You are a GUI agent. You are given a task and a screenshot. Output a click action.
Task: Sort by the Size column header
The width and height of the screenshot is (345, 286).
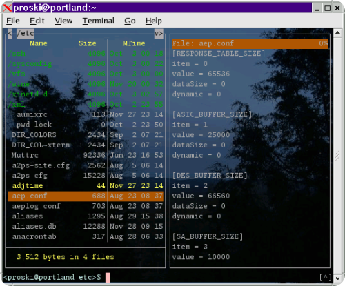coord(88,43)
